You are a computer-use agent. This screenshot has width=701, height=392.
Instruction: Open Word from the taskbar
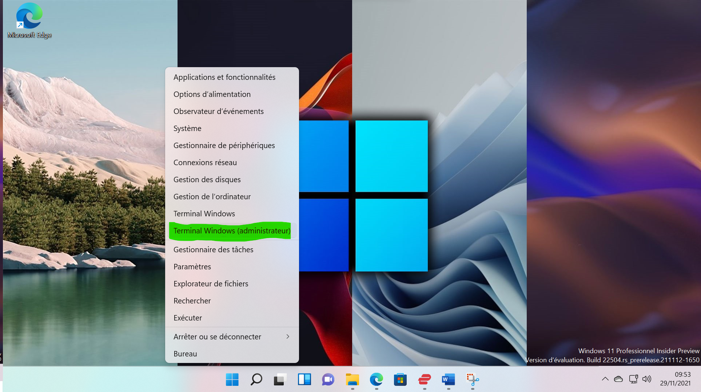point(448,380)
